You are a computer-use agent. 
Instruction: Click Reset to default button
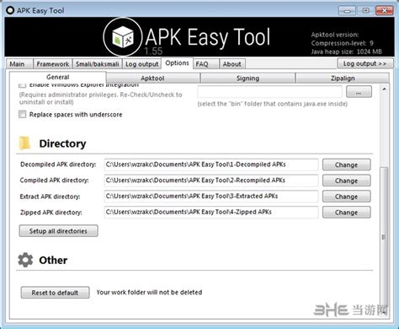click(56, 293)
